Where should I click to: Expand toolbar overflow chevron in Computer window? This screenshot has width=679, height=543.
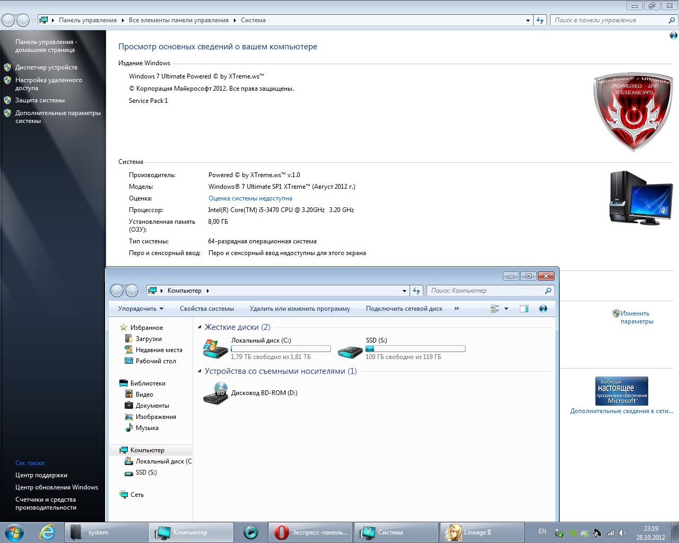click(x=457, y=309)
